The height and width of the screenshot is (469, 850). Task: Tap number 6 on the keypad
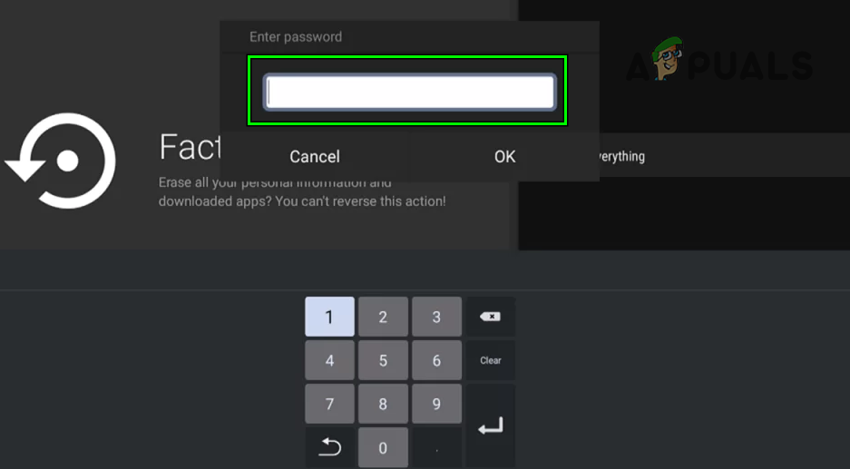coord(436,360)
